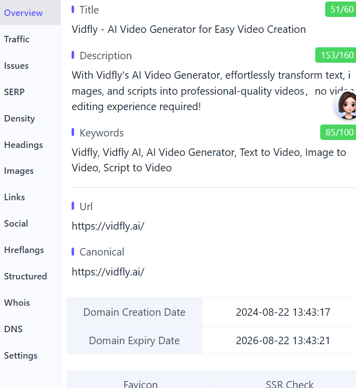Screen dimensions: 356x388
Task: Switch to the Social section
Action: pyautogui.click(x=16, y=224)
